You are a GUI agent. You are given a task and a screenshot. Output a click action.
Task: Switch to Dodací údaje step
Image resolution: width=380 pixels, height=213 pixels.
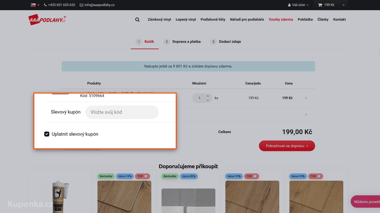(x=225, y=42)
